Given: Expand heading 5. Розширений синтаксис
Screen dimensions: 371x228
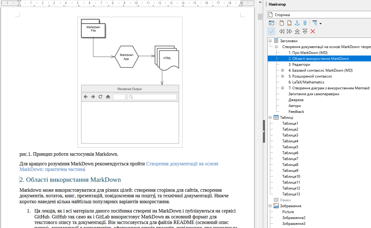Looking at the screenshot, I should point(282,76).
